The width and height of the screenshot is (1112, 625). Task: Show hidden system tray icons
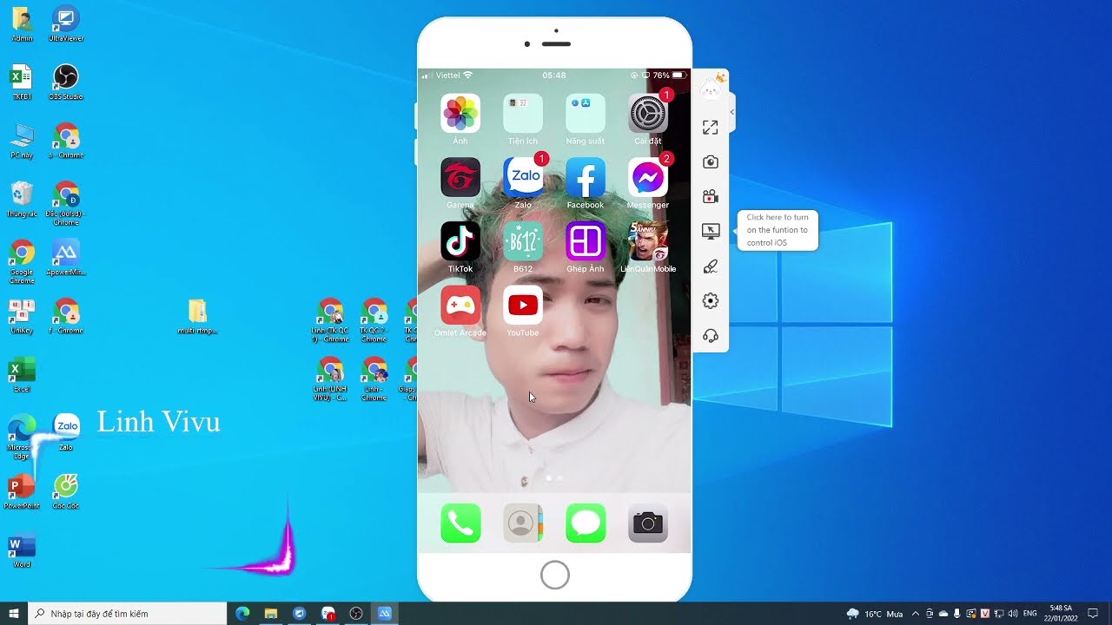pos(915,614)
